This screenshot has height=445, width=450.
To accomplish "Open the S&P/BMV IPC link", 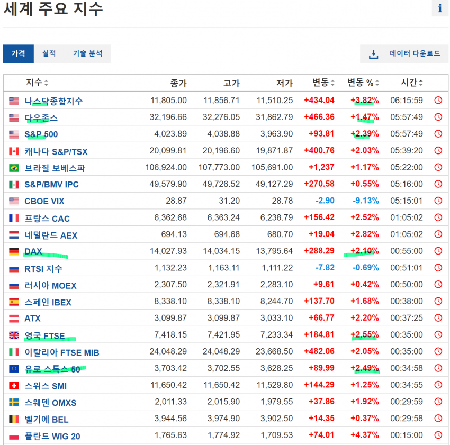I will pyautogui.click(x=52, y=185).
